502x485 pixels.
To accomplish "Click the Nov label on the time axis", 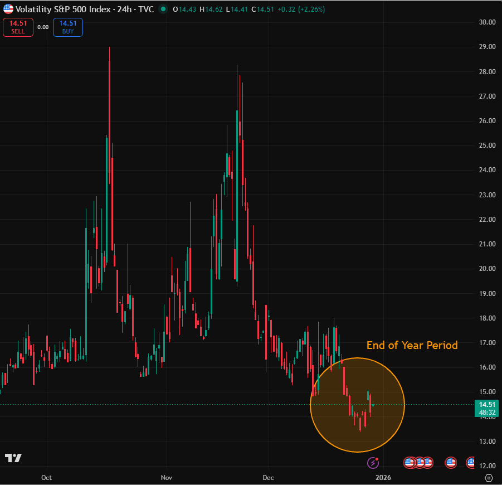I will [167, 478].
